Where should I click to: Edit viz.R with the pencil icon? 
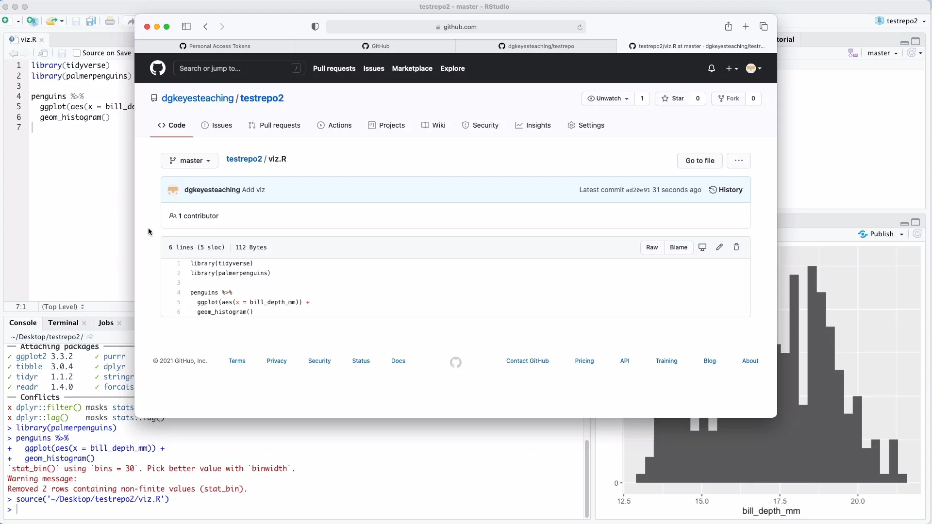pos(719,247)
